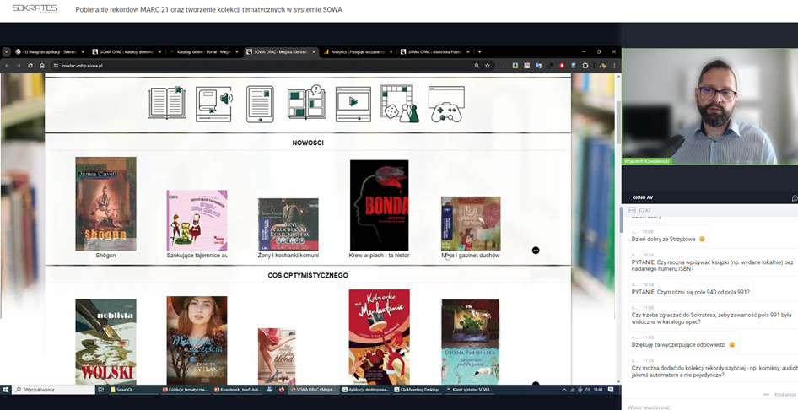798x410 pixels.
Task: Click the Sanatorium pod Zegarem book cover
Action: click(x=470, y=342)
